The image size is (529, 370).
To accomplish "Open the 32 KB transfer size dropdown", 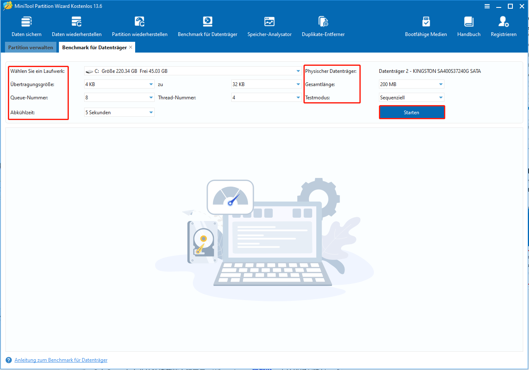I will (266, 84).
